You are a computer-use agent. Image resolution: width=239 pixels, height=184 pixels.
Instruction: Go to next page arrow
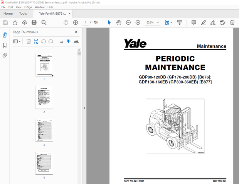(75, 22)
